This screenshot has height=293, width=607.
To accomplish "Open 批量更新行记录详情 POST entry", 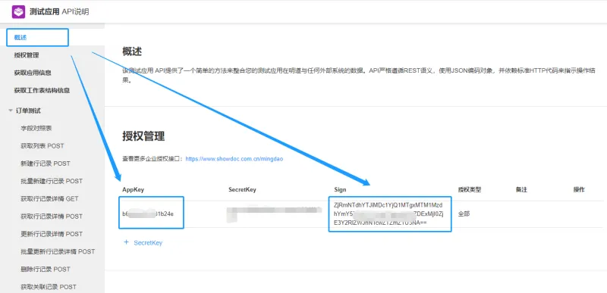I will pyautogui.click(x=58, y=251).
